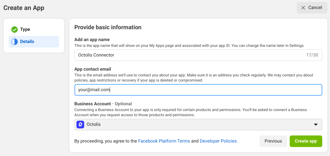Viewport: 330px width, 156px height.
Task: Click the App contact email input field
Action: pyautogui.click(x=198, y=90)
